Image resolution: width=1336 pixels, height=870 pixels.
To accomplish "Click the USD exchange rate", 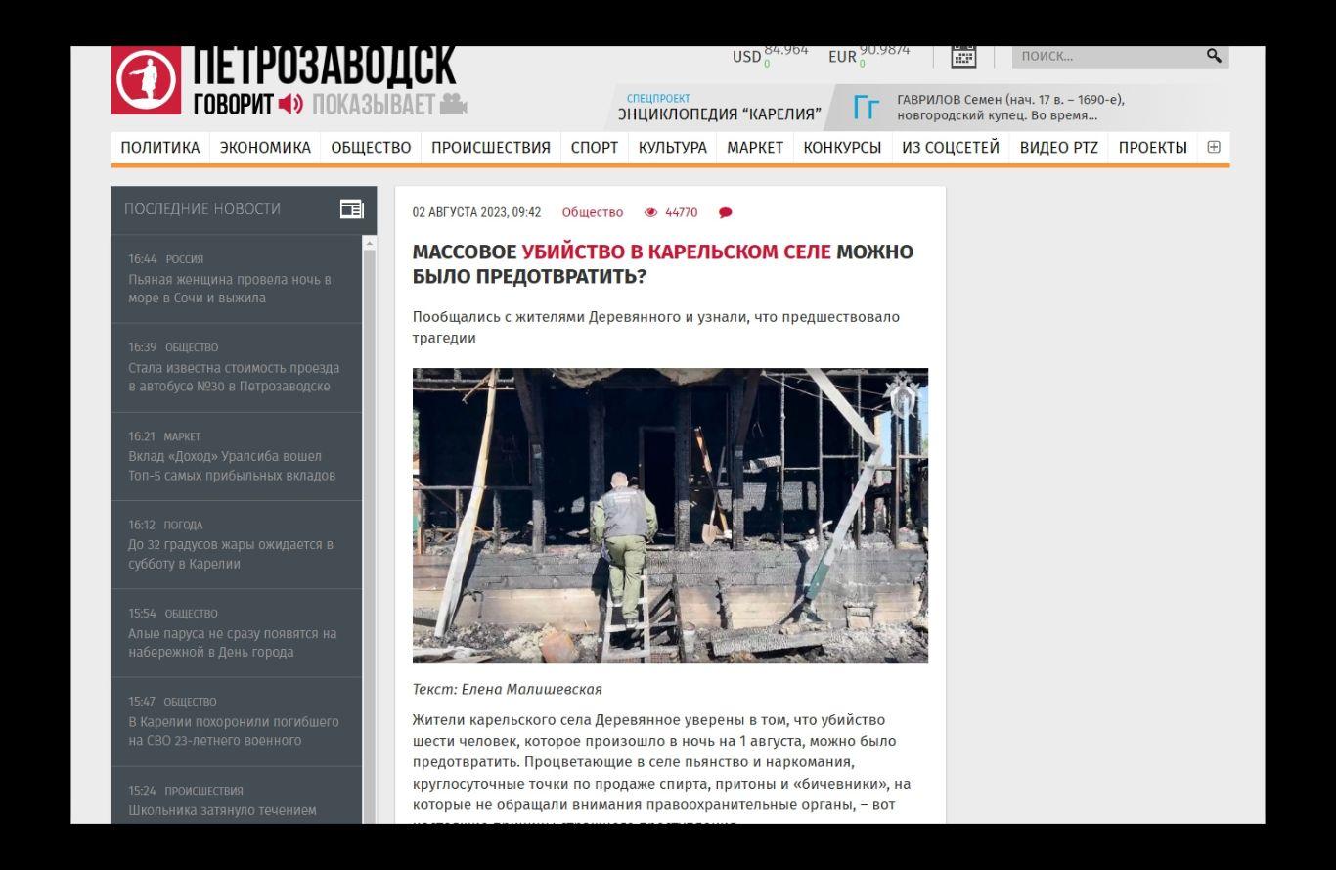I will tap(771, 55).
